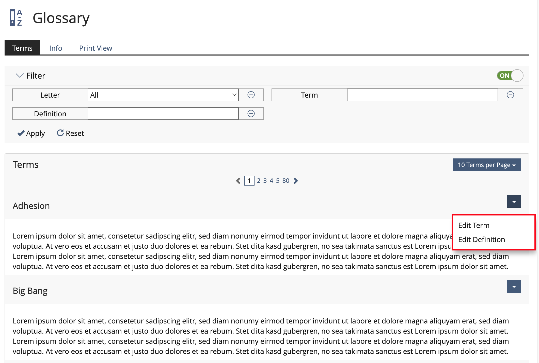The image size is (539, 363).
Task: Remove the Letter filter with minus icon
Action: [251, 95]
